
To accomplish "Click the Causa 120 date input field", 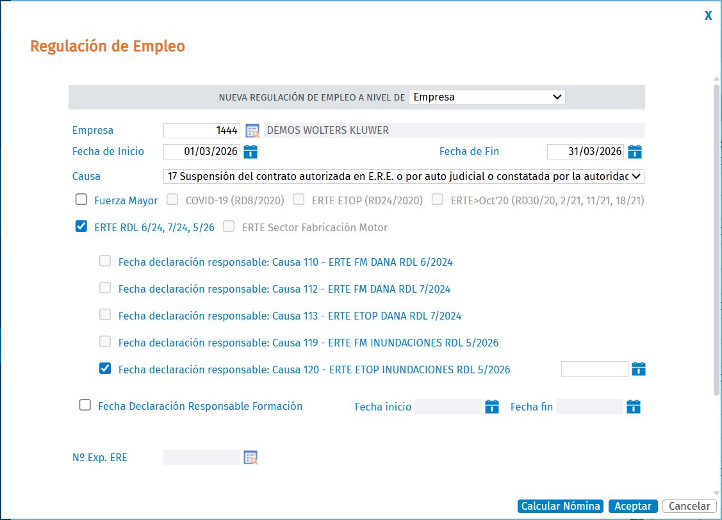I will [595, 369].
